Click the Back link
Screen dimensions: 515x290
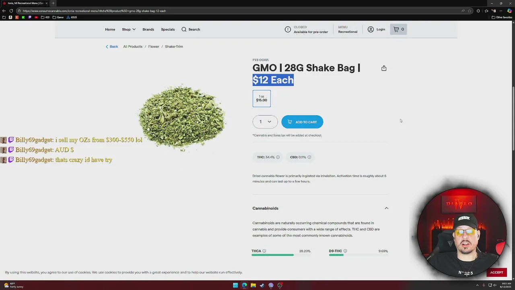(112, 47)
